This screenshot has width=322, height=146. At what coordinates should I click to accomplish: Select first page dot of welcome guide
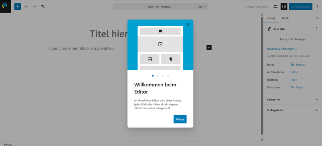point(153,76)
